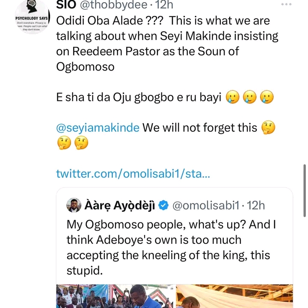The image size is (308, 308).
Task: Click the last crying emoji in the row
Action: pyautogui.click(x=266, y=98)
